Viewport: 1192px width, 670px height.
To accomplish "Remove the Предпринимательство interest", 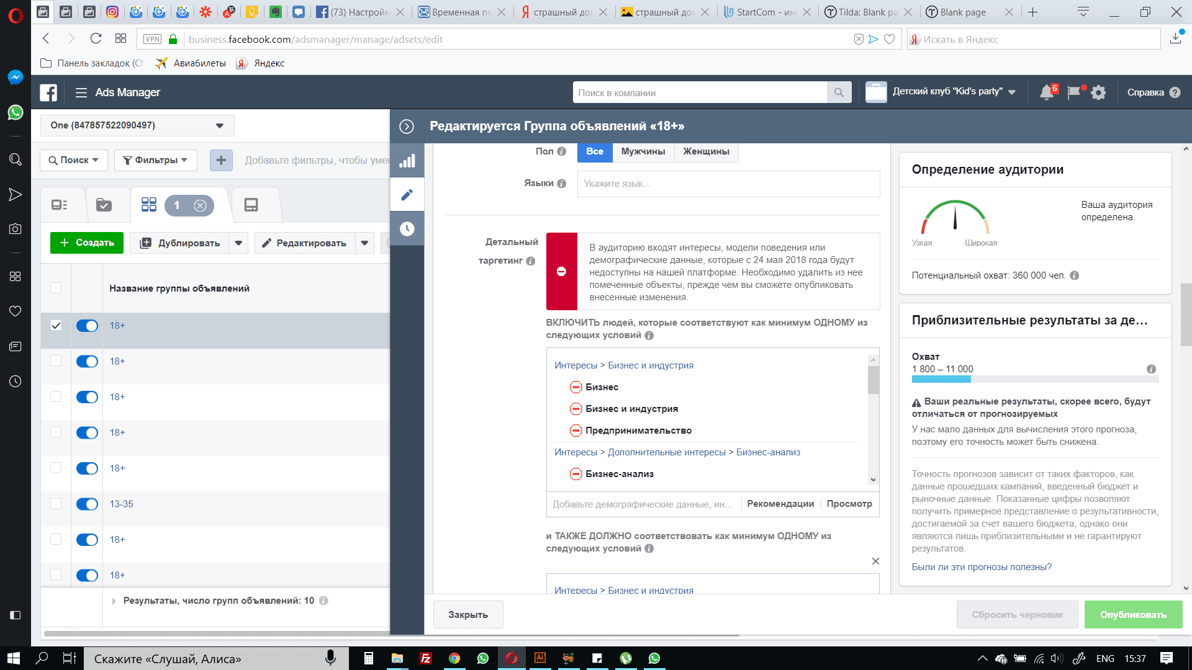I will coord(576,431).
